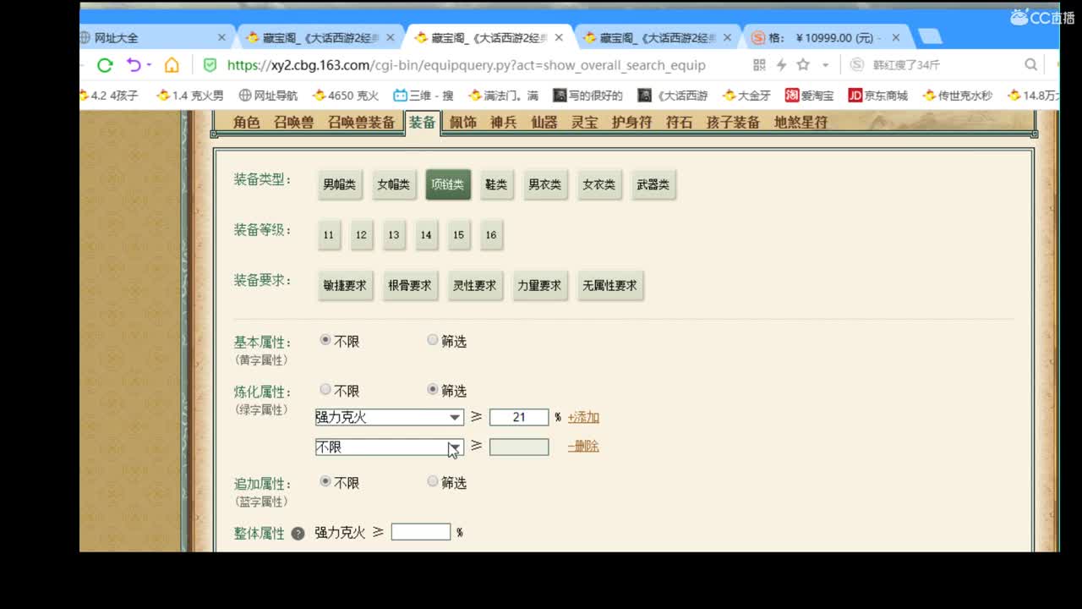1082x609 pixels.
Task: Click the QR grid icon in address bar
Action: [759, 65]
